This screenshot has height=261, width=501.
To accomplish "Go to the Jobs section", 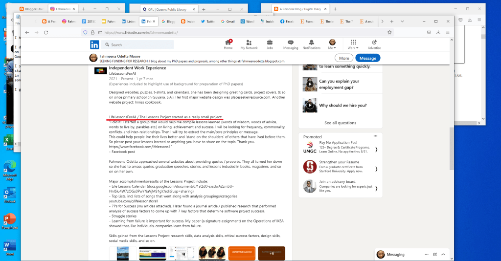I will click(x=270, y=44).
